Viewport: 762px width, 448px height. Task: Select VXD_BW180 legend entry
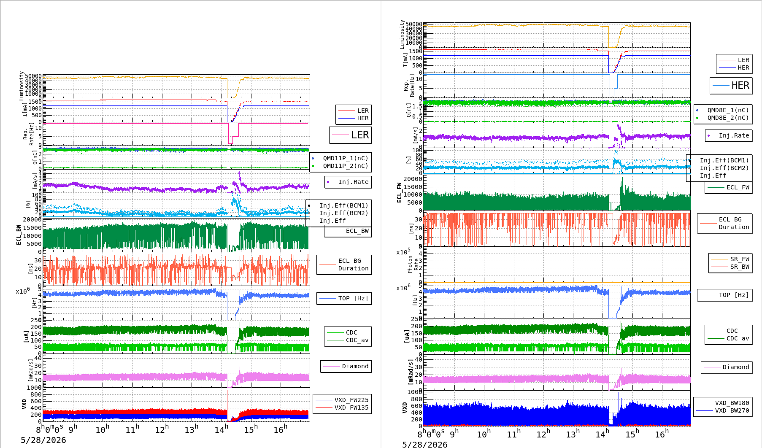coord(723,403)
